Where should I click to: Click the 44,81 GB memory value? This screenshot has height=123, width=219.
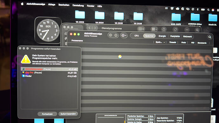click(x=72, y=73)
